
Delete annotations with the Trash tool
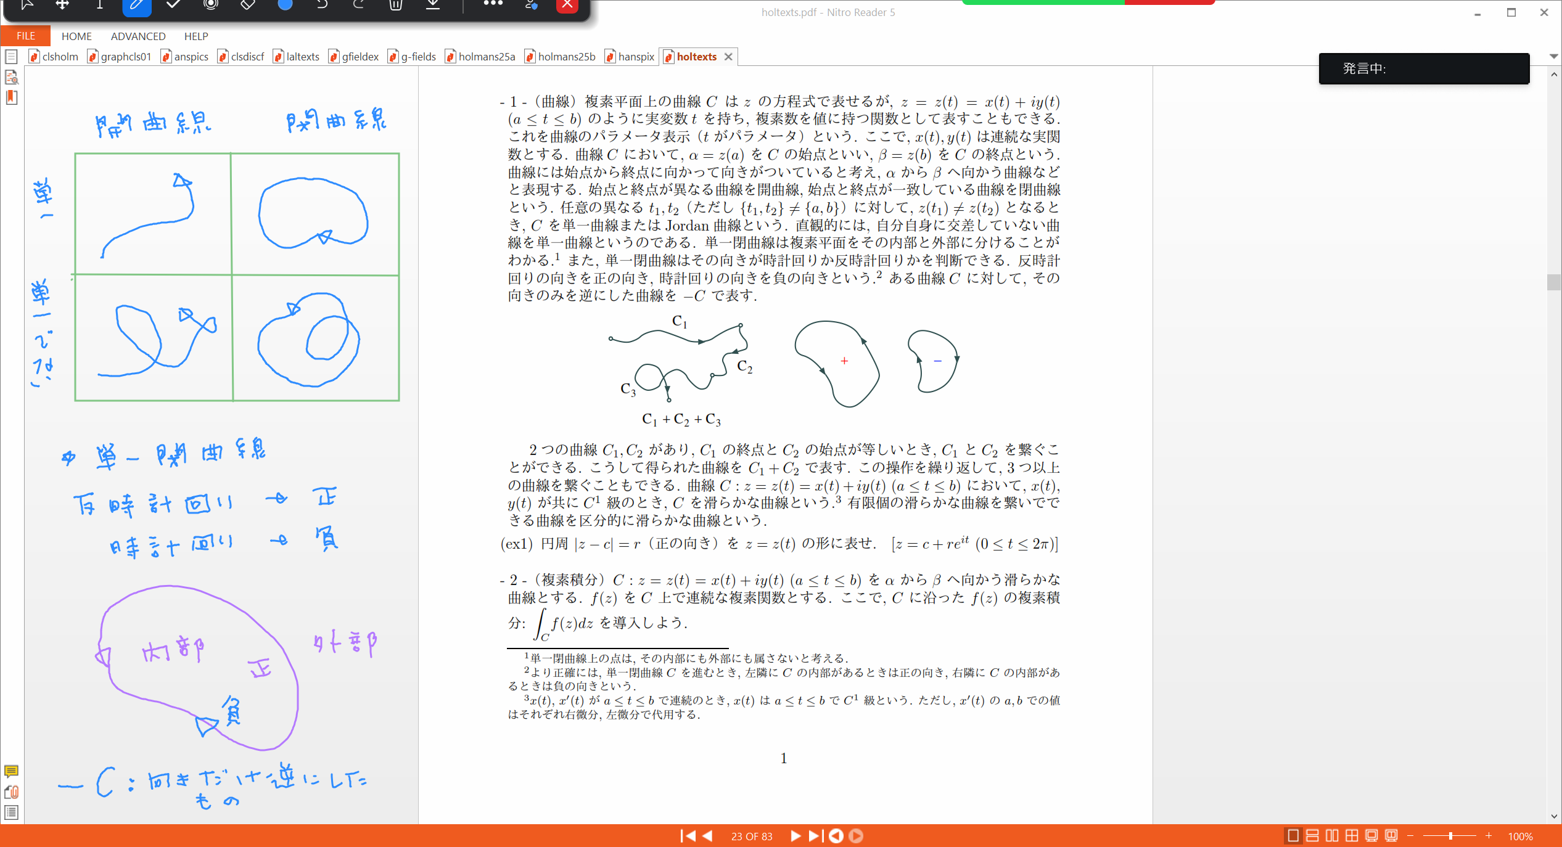pos(395,6)
